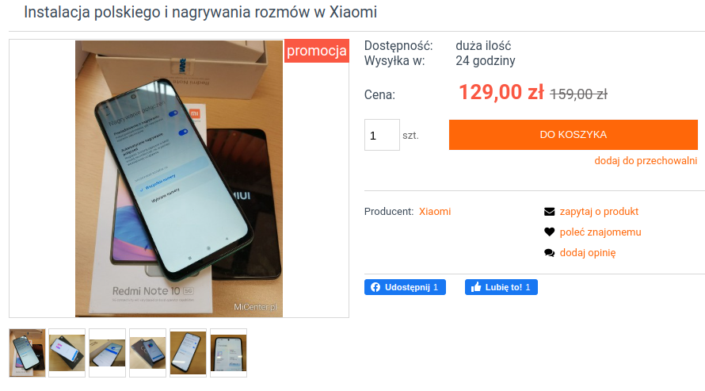Screen dimensions: 705x391
Task: Click the thumbs-up icon on Lubię to!
Action: [476, 287]
